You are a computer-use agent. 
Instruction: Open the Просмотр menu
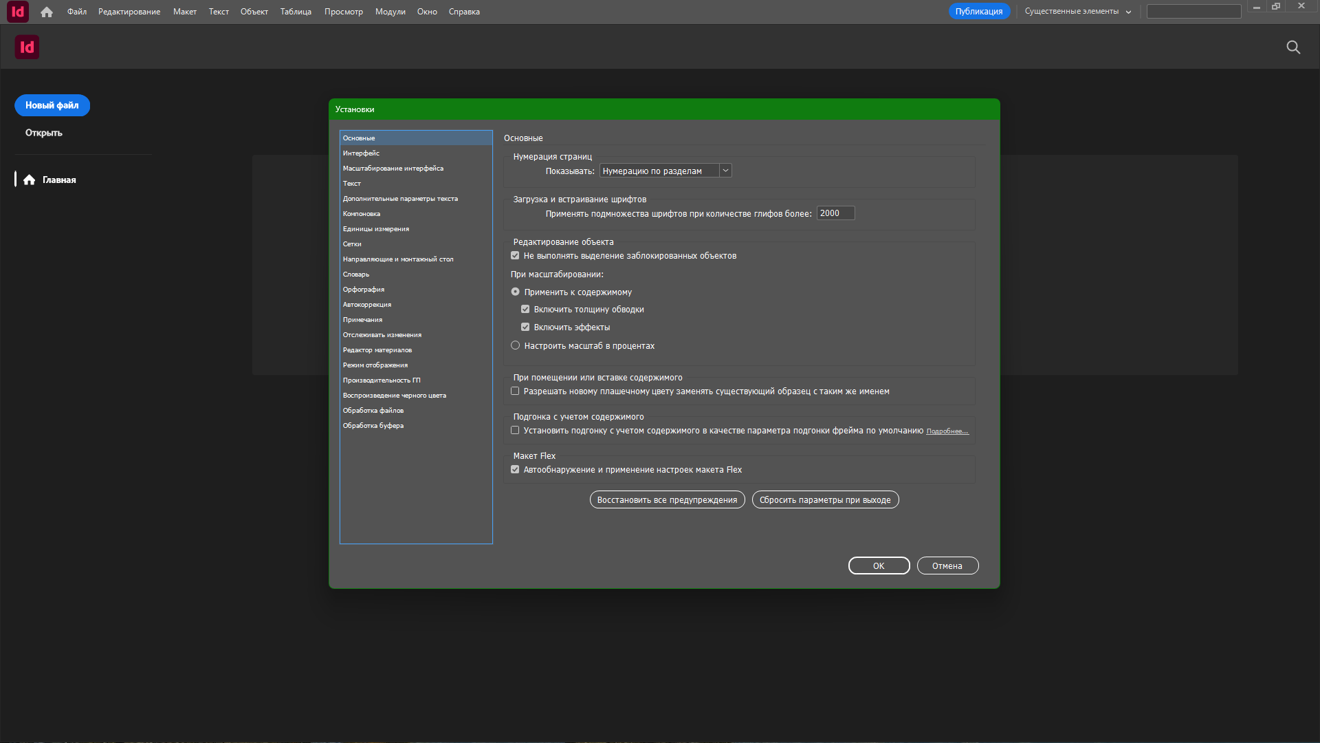343,12
